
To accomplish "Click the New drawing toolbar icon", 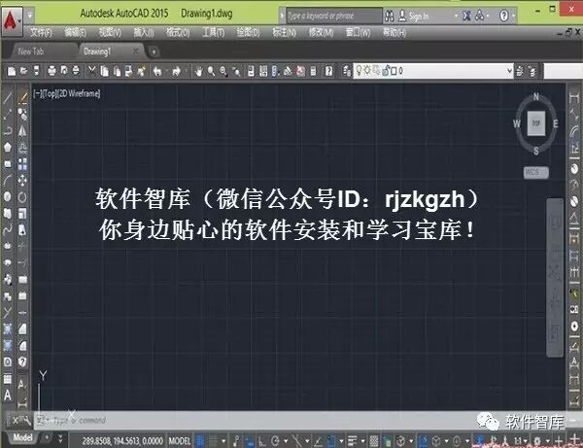I will (x=12, y=71).
